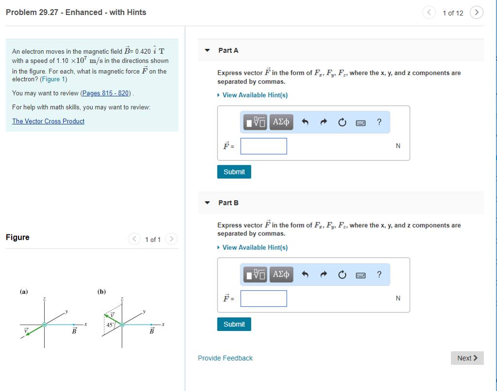Redo entry in Part A equation toolbar
The width and height of the screenshot is (497, 391).
point(323,122)
